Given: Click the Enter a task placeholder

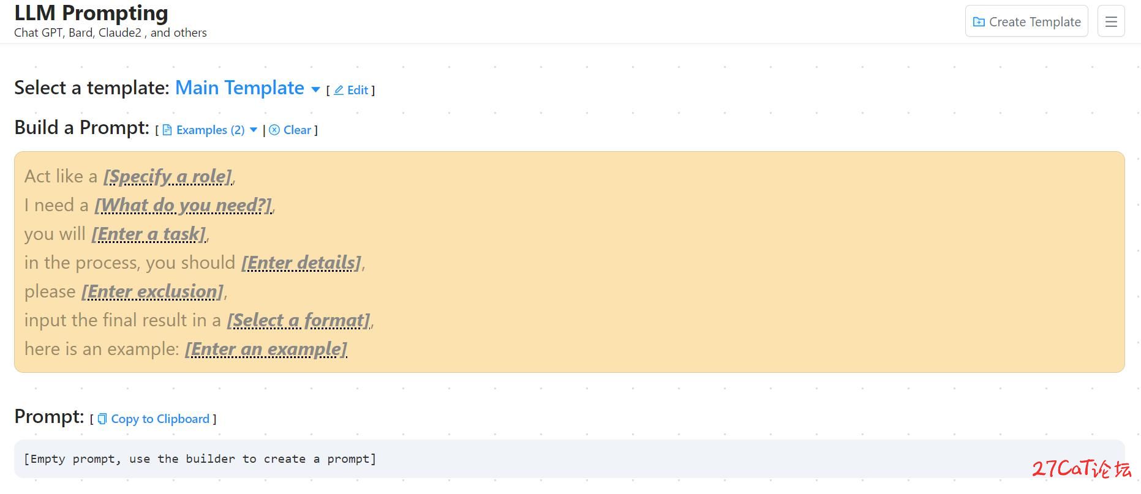Looking at the screenshot, I should pos(149,234).
